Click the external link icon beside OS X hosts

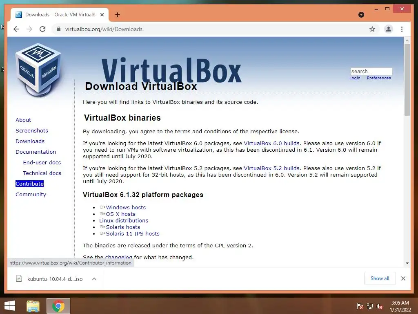tap(102, 214)
